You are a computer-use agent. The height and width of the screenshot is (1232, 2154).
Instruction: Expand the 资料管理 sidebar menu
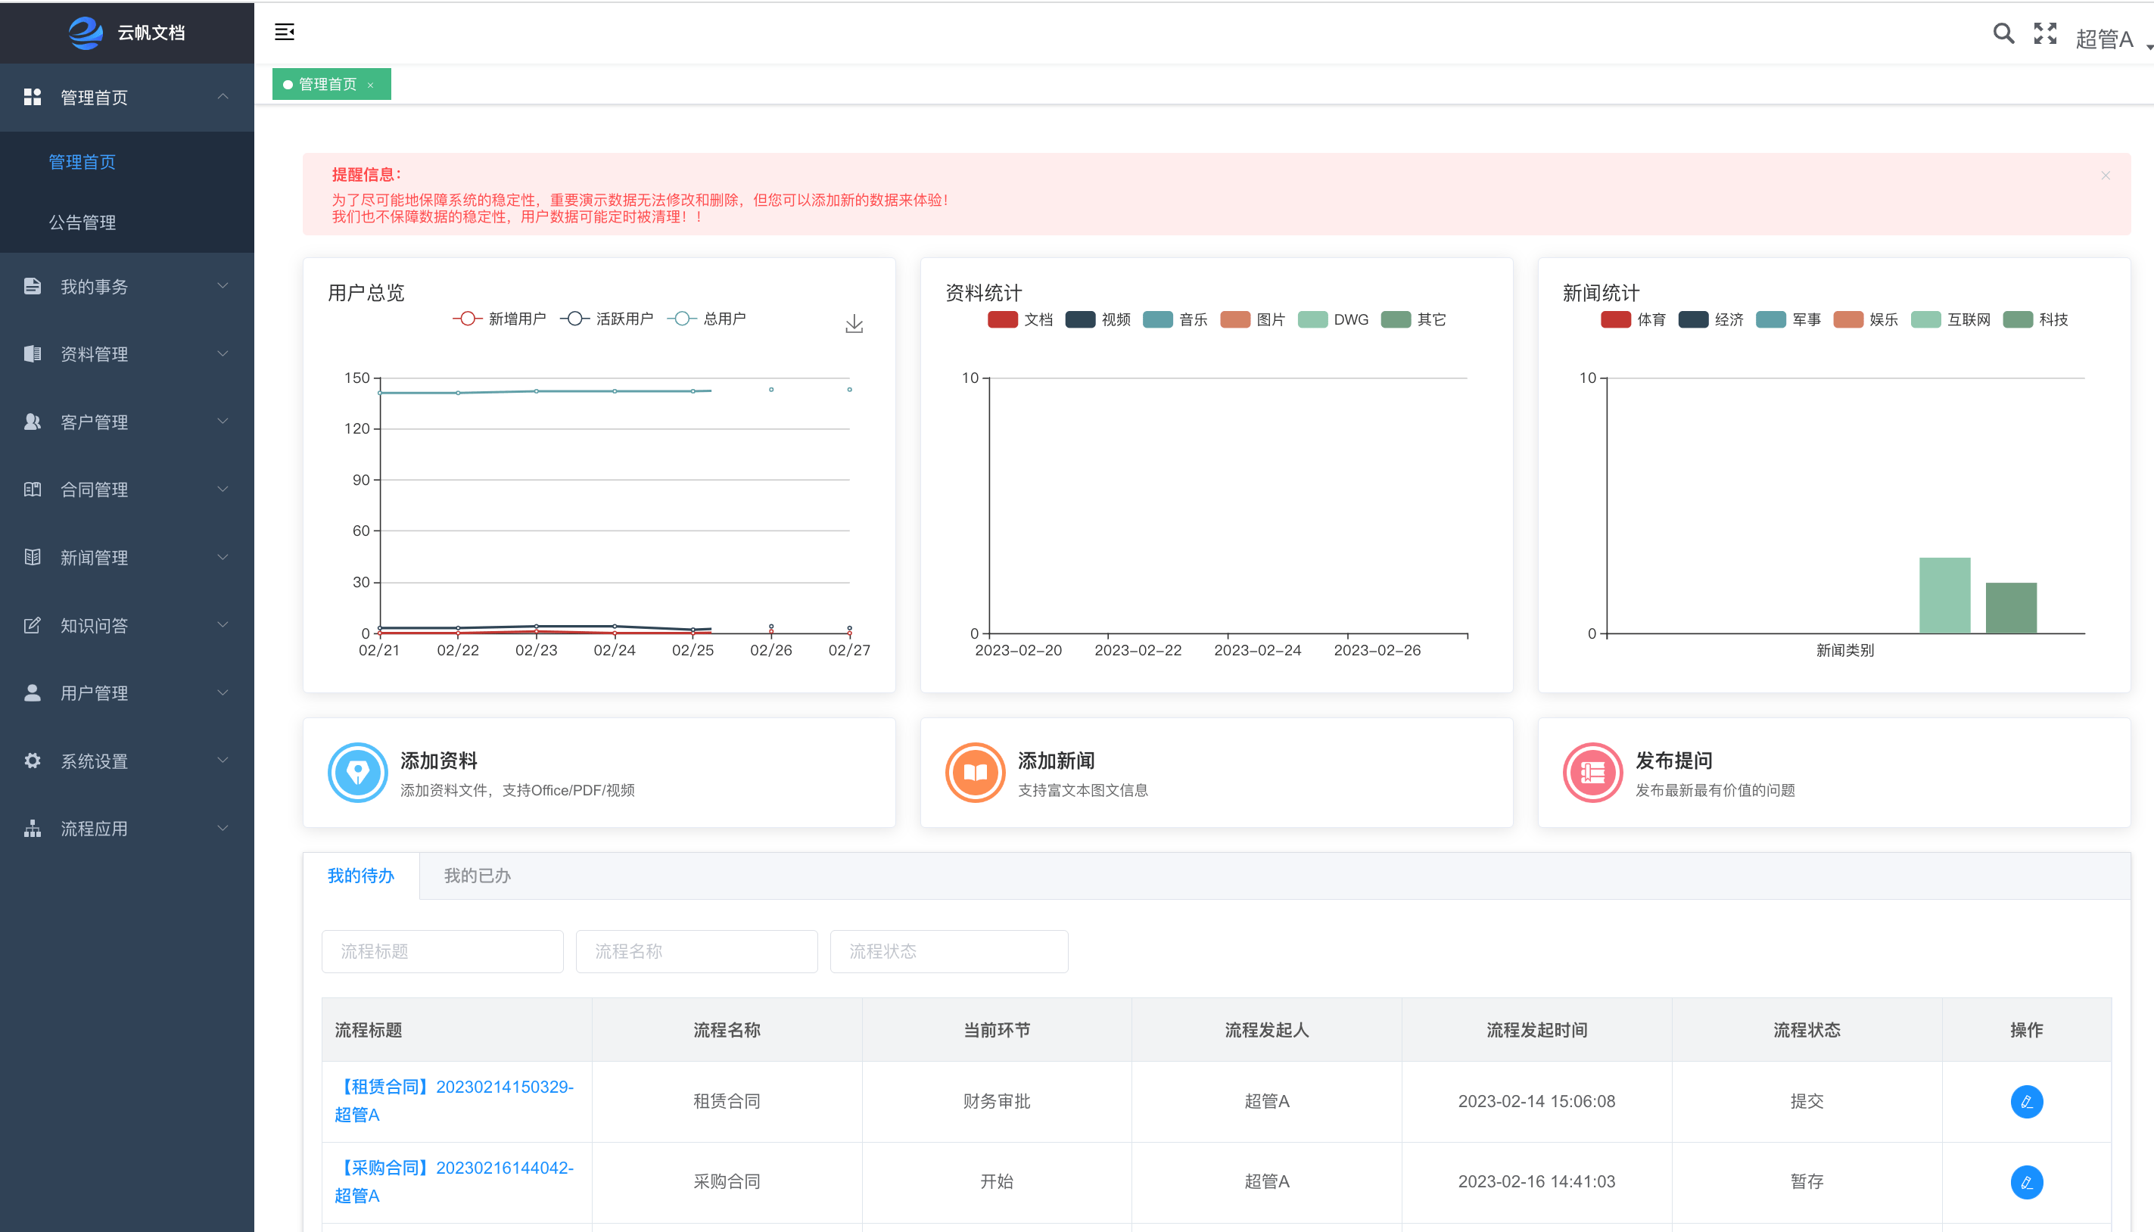coord(127,353)
